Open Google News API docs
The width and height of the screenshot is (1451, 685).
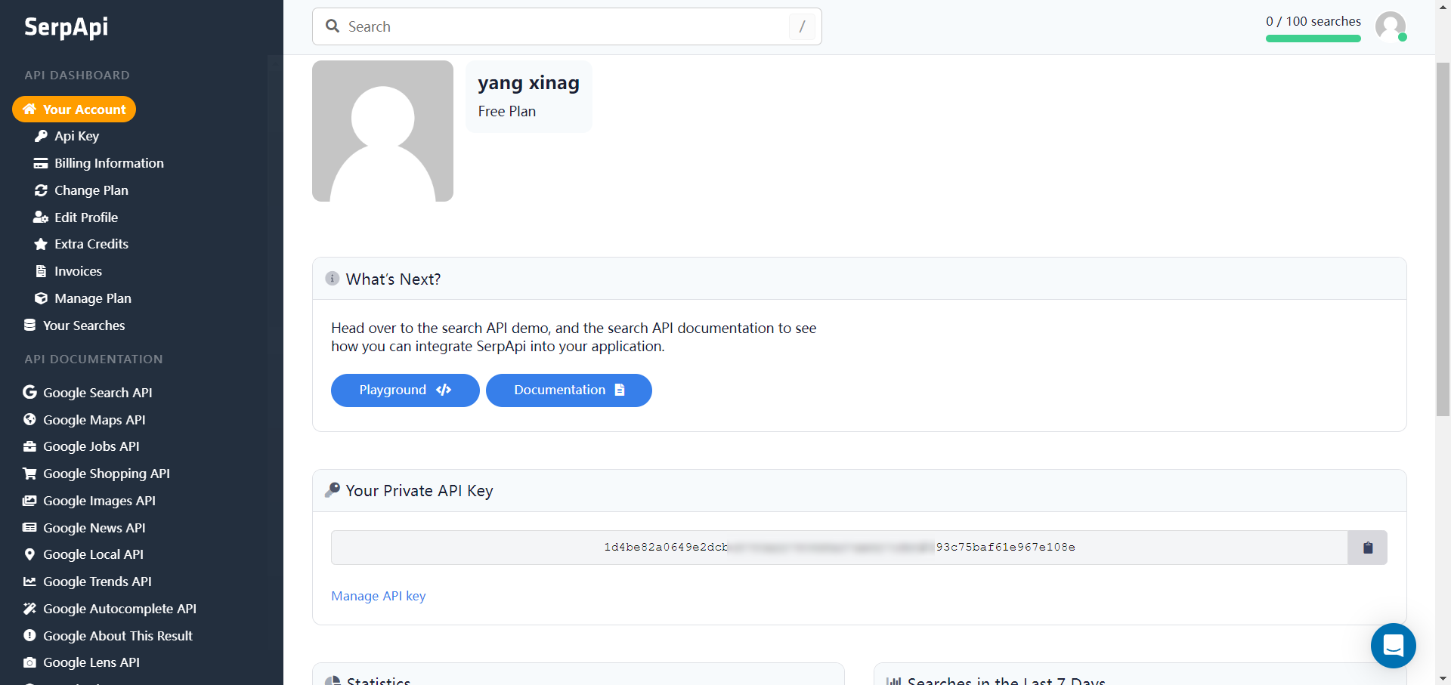(94, 528)
